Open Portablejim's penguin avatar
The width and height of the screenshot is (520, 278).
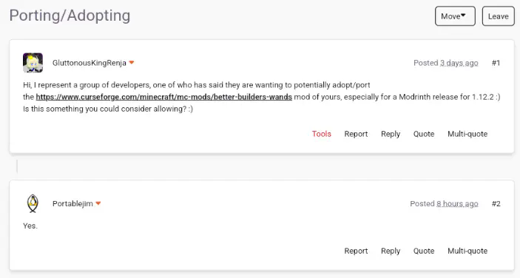[33, 203]
